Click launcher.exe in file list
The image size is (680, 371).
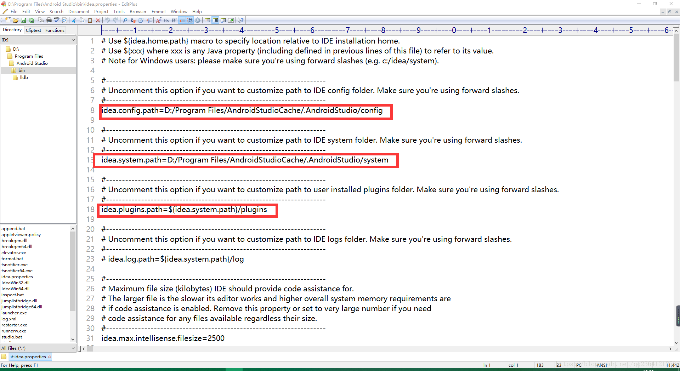point(14,313)
